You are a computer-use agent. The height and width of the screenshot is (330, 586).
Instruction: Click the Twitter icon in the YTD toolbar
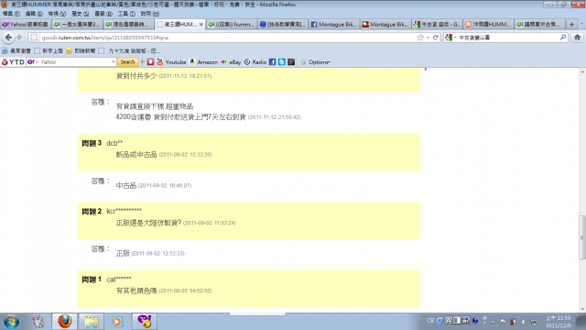click(x=282, y=62)
